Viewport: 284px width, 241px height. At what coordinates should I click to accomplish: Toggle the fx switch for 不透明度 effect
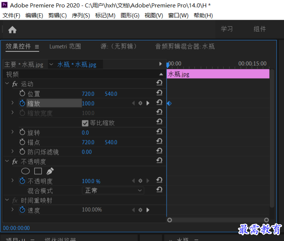tap(15, 162)
